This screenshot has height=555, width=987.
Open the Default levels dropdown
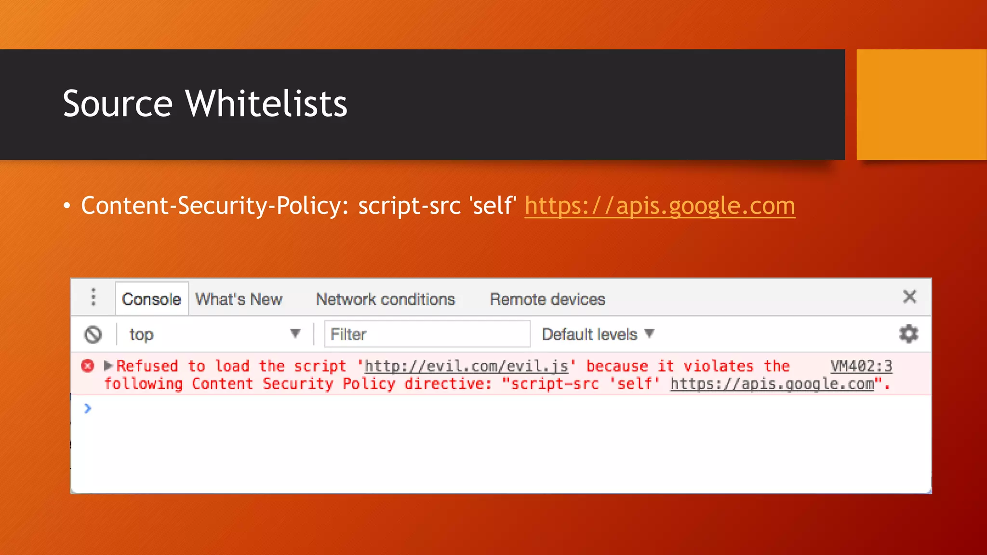(598, 334)
